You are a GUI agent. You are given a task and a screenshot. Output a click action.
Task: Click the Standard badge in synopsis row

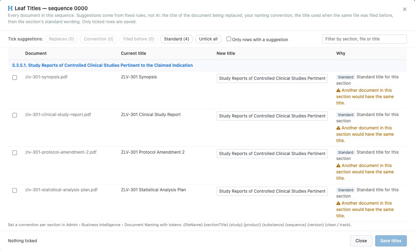(345, 77)
